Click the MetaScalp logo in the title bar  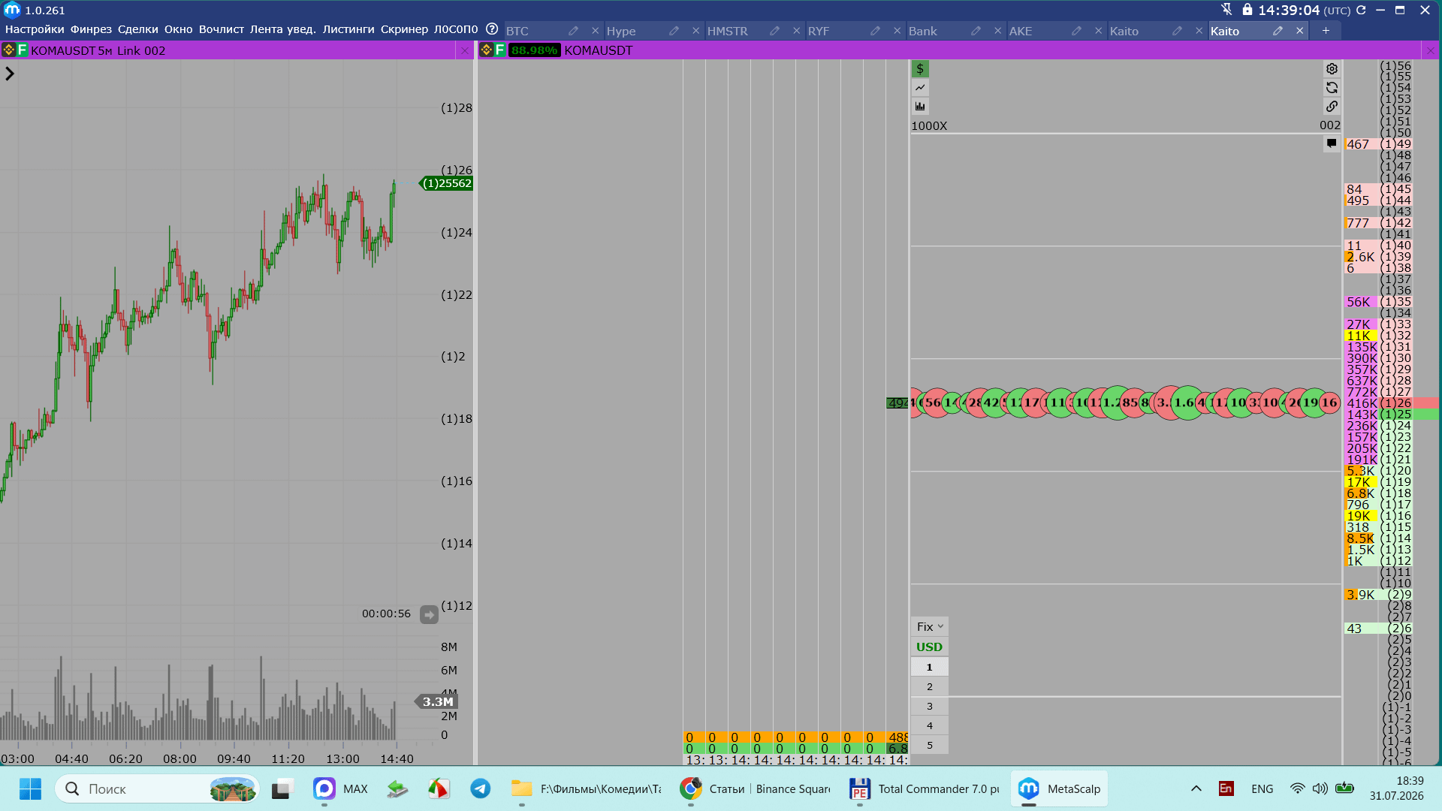click(x=12, y=10)
